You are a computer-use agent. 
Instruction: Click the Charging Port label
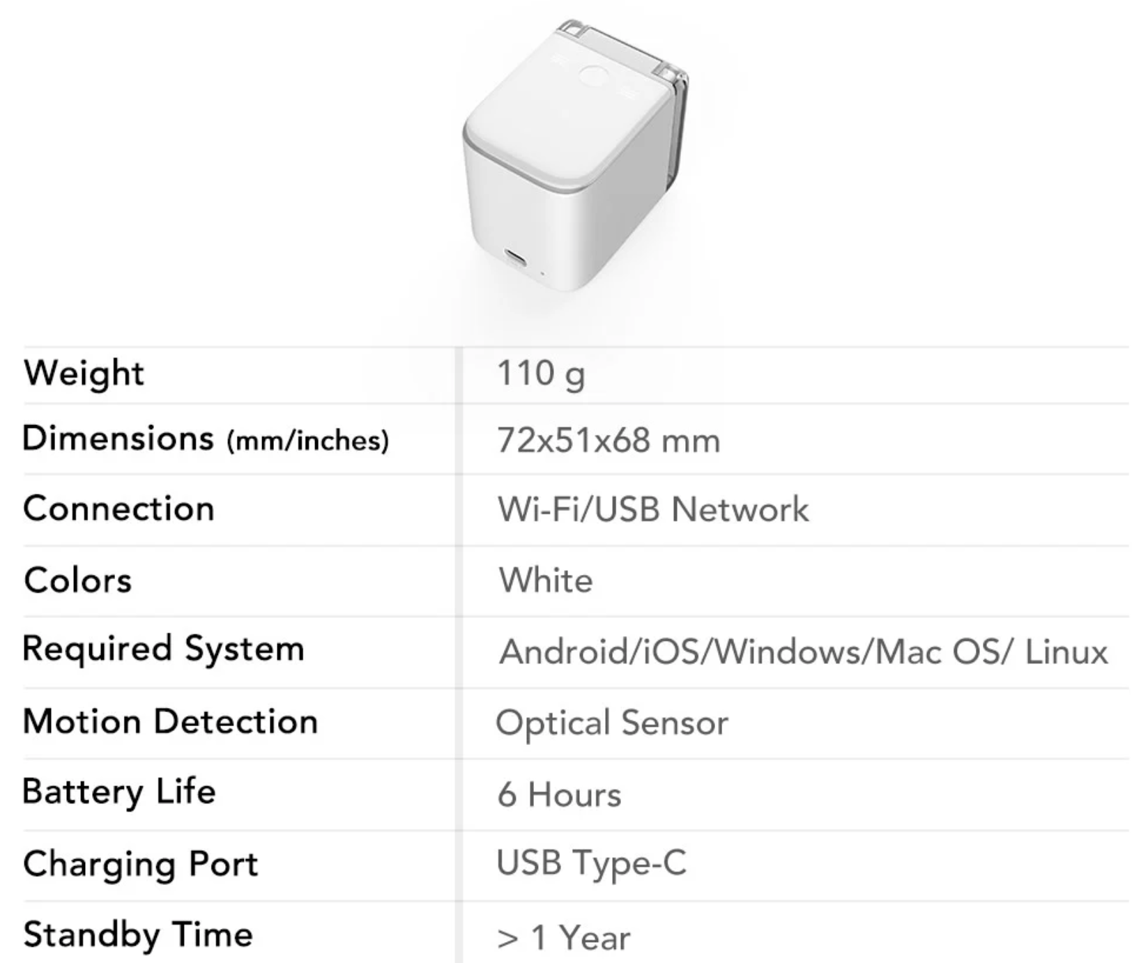click(140, 864)
